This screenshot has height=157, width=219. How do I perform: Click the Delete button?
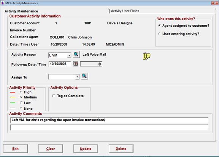click(x=121, y=149)
